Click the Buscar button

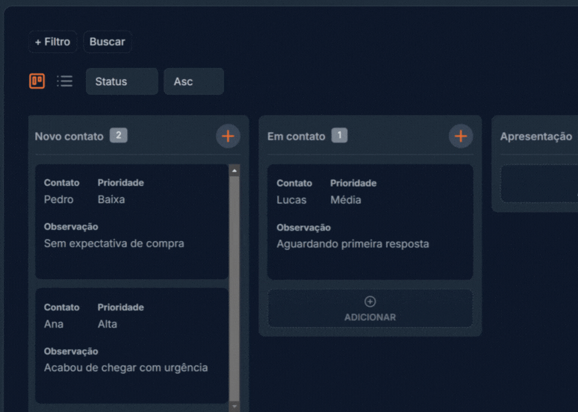108,42
